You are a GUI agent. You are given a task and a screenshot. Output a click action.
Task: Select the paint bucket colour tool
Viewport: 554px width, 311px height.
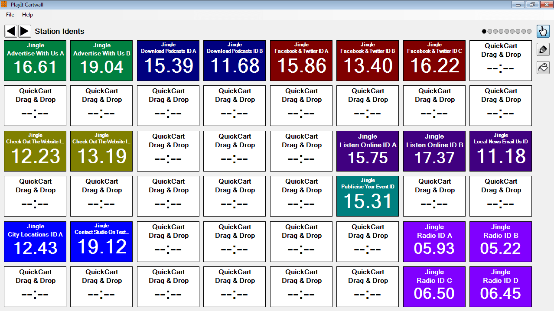(x=543, y=67)
